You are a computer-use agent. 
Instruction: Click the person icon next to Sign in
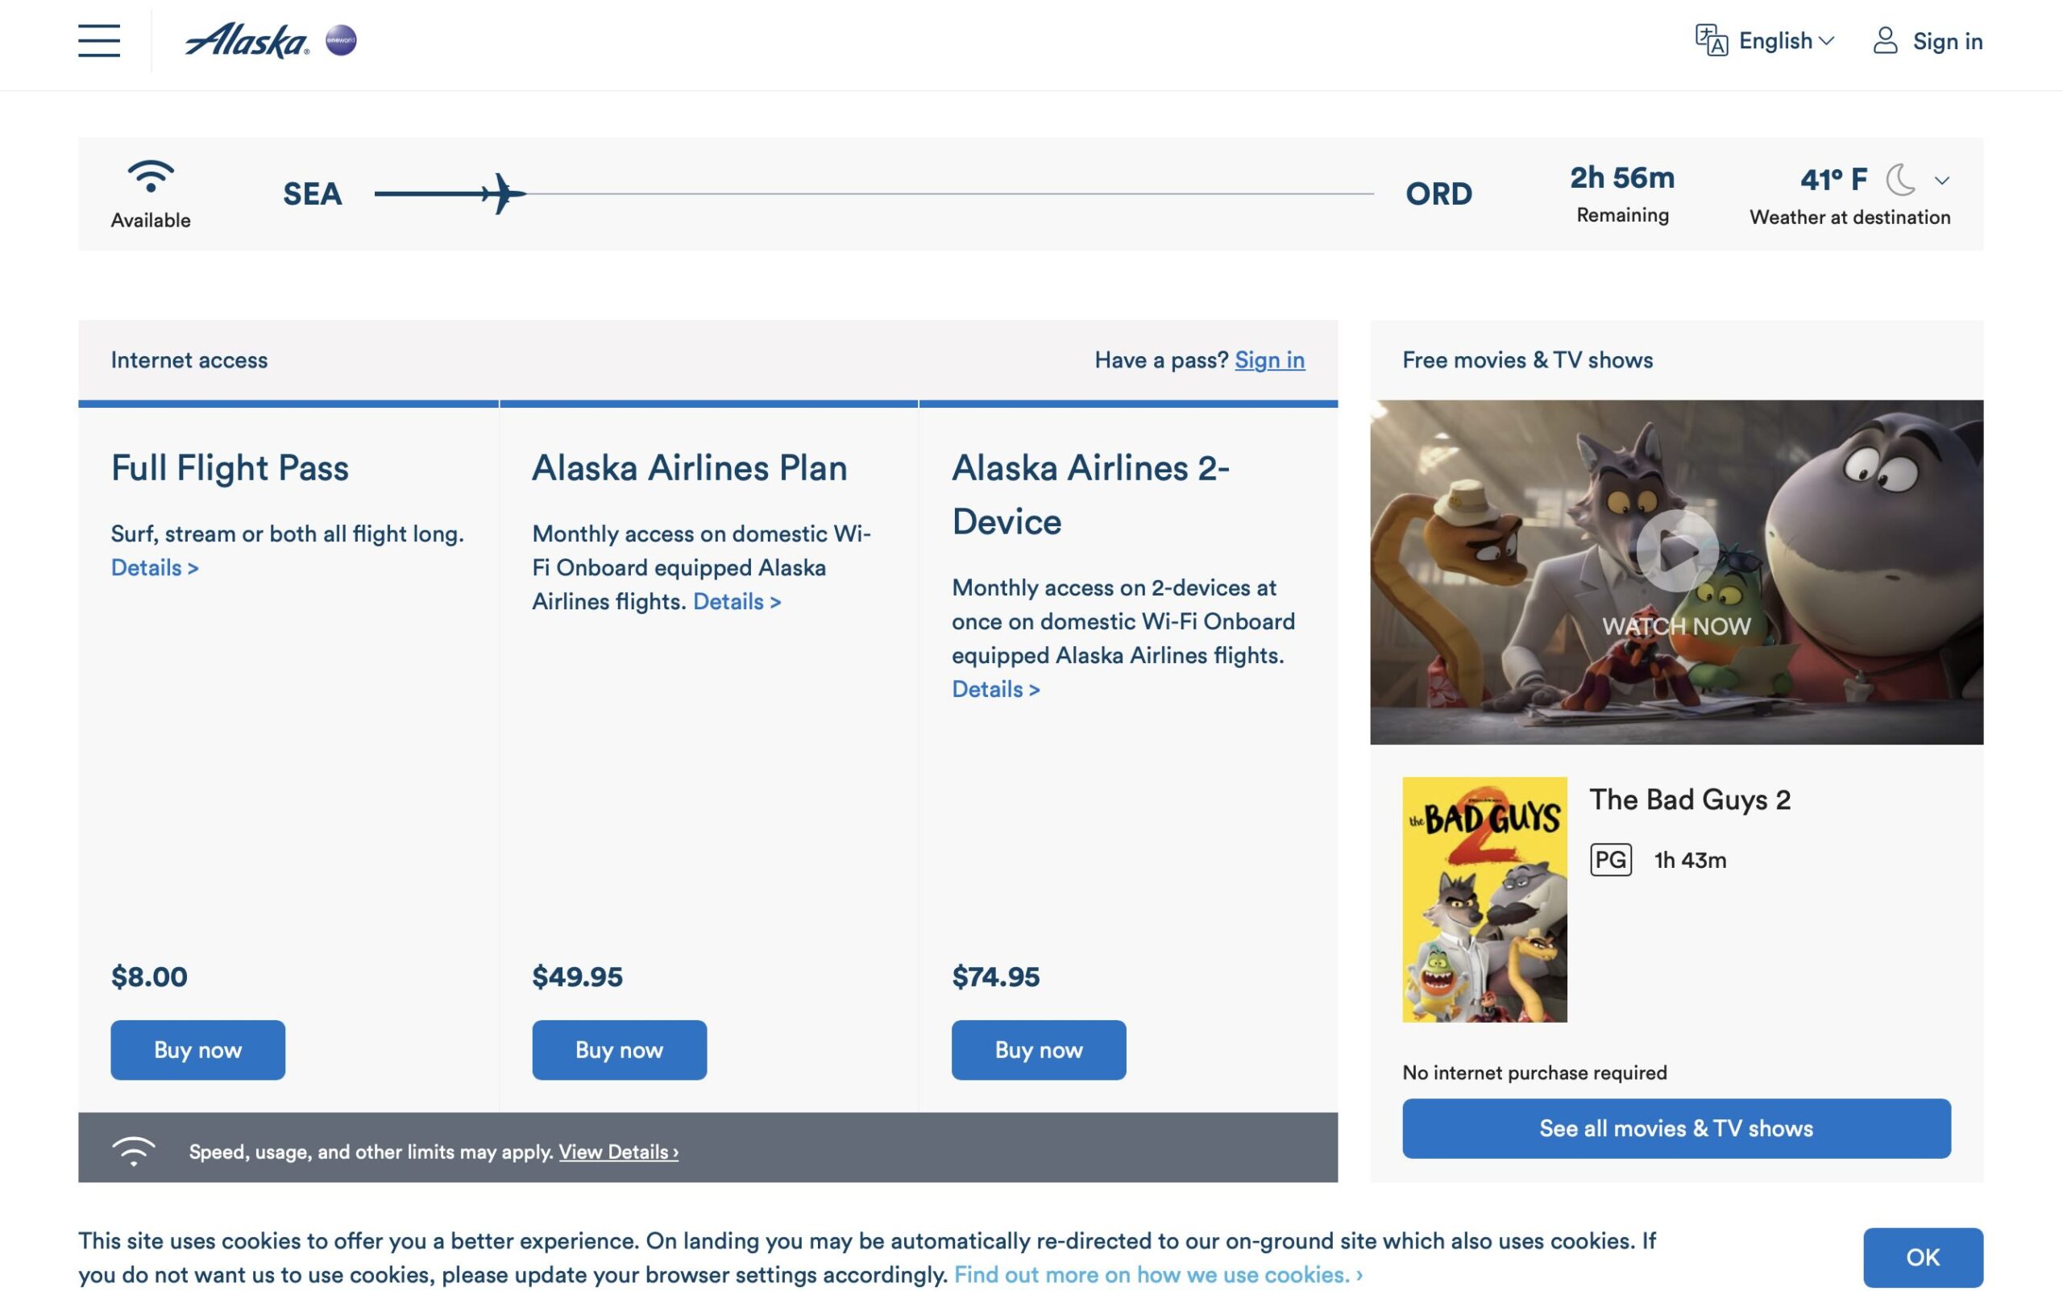coord(1886,39)
